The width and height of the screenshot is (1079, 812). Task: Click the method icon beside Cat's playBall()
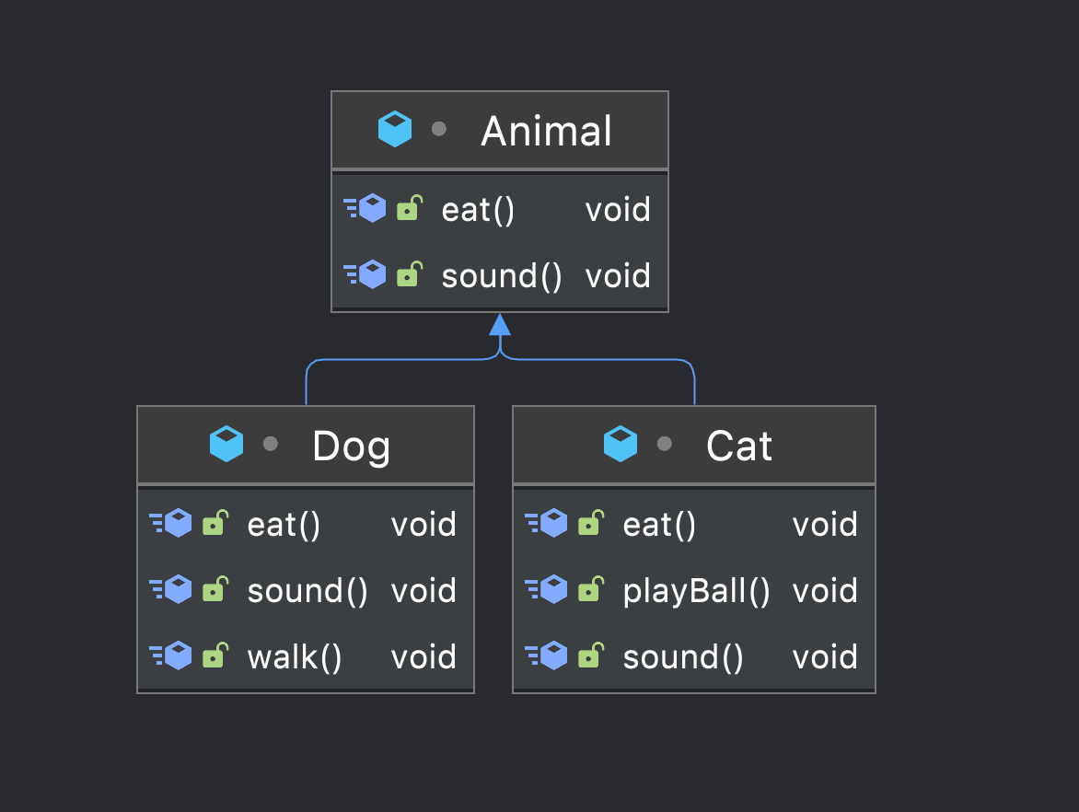(547, 590)
